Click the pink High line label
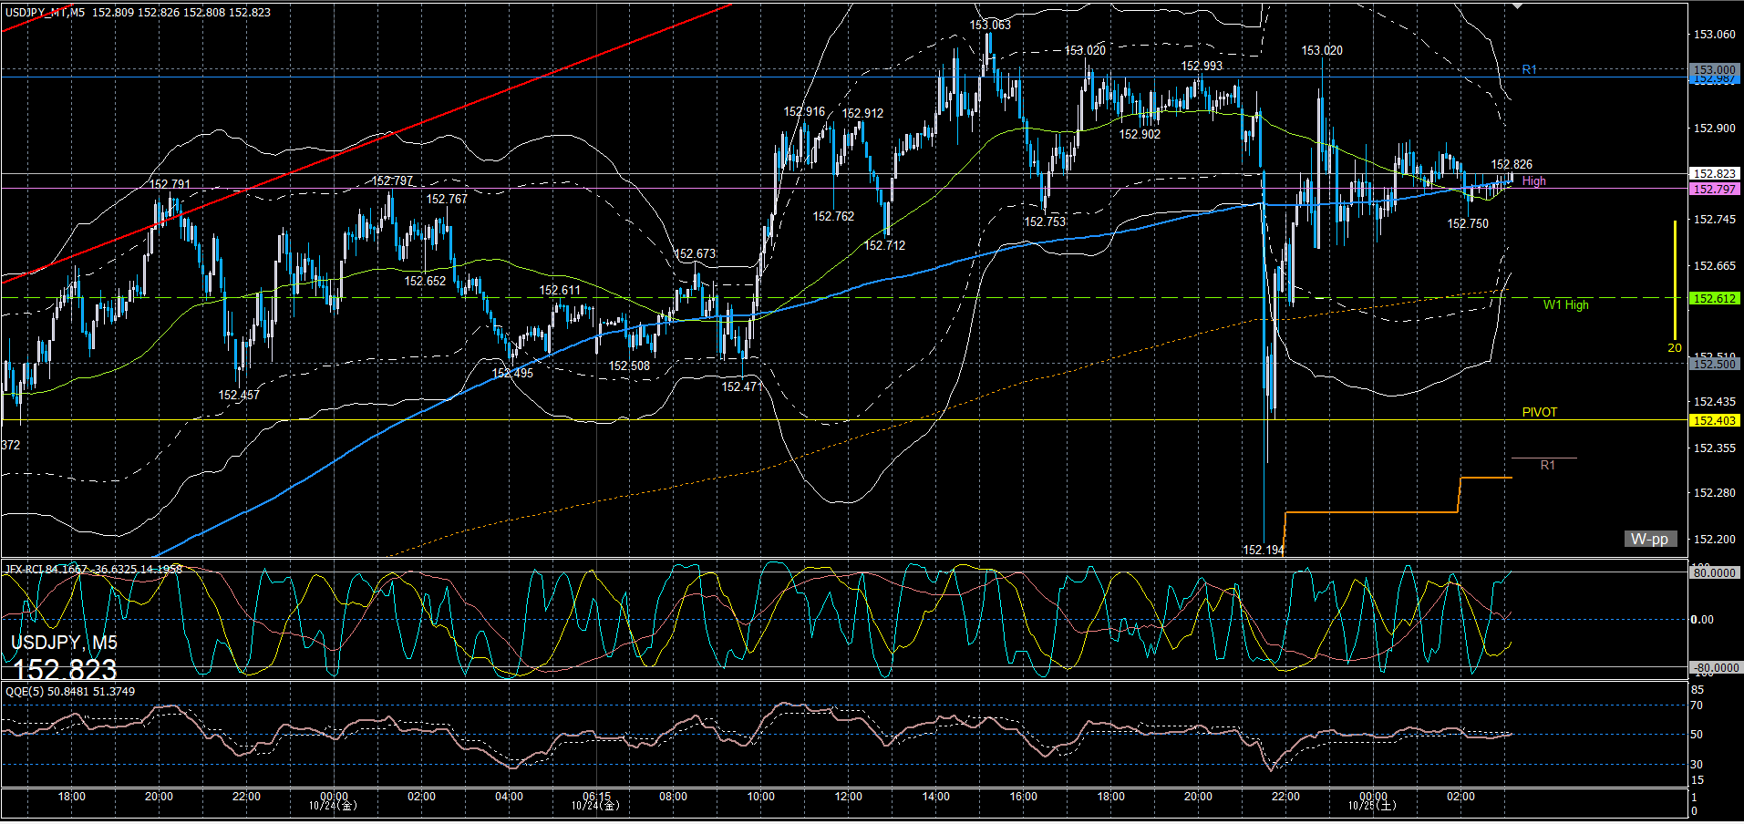The width and height of the screenshot is (1744, 824). pos(1533,181)
